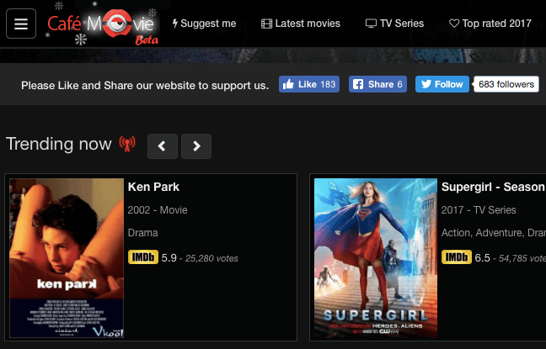Open TV Series section
Viewport: 546px width, 349px height.
click(394, 24)
